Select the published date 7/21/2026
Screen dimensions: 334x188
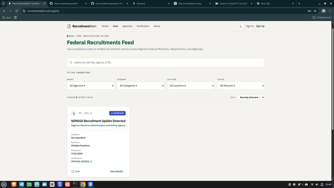pos(77,154)
